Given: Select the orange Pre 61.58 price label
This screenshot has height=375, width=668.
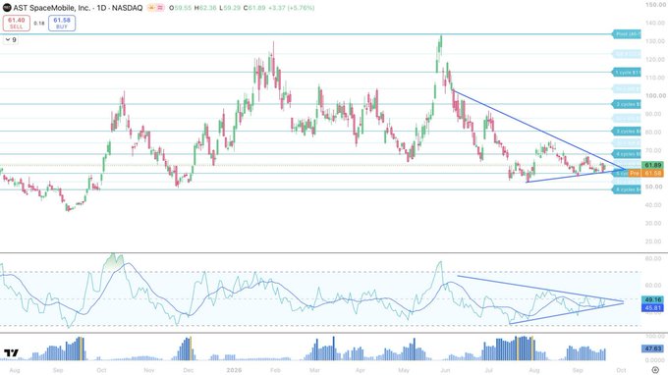Looking at the screenshot, I should [645, 173].
